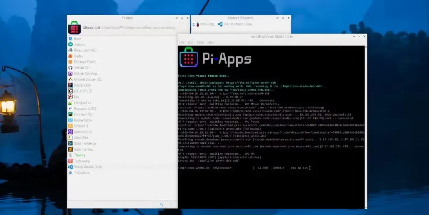Click VS Code icon in Monitor Progress

point(220,24)
